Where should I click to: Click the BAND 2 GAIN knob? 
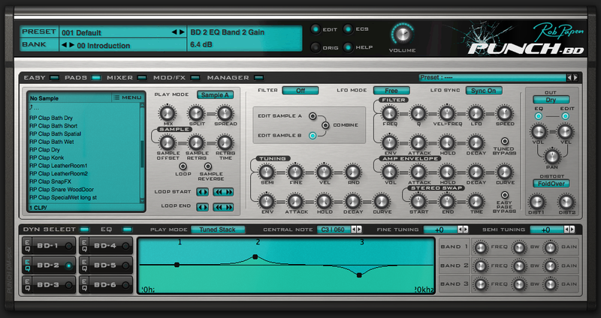551,266
